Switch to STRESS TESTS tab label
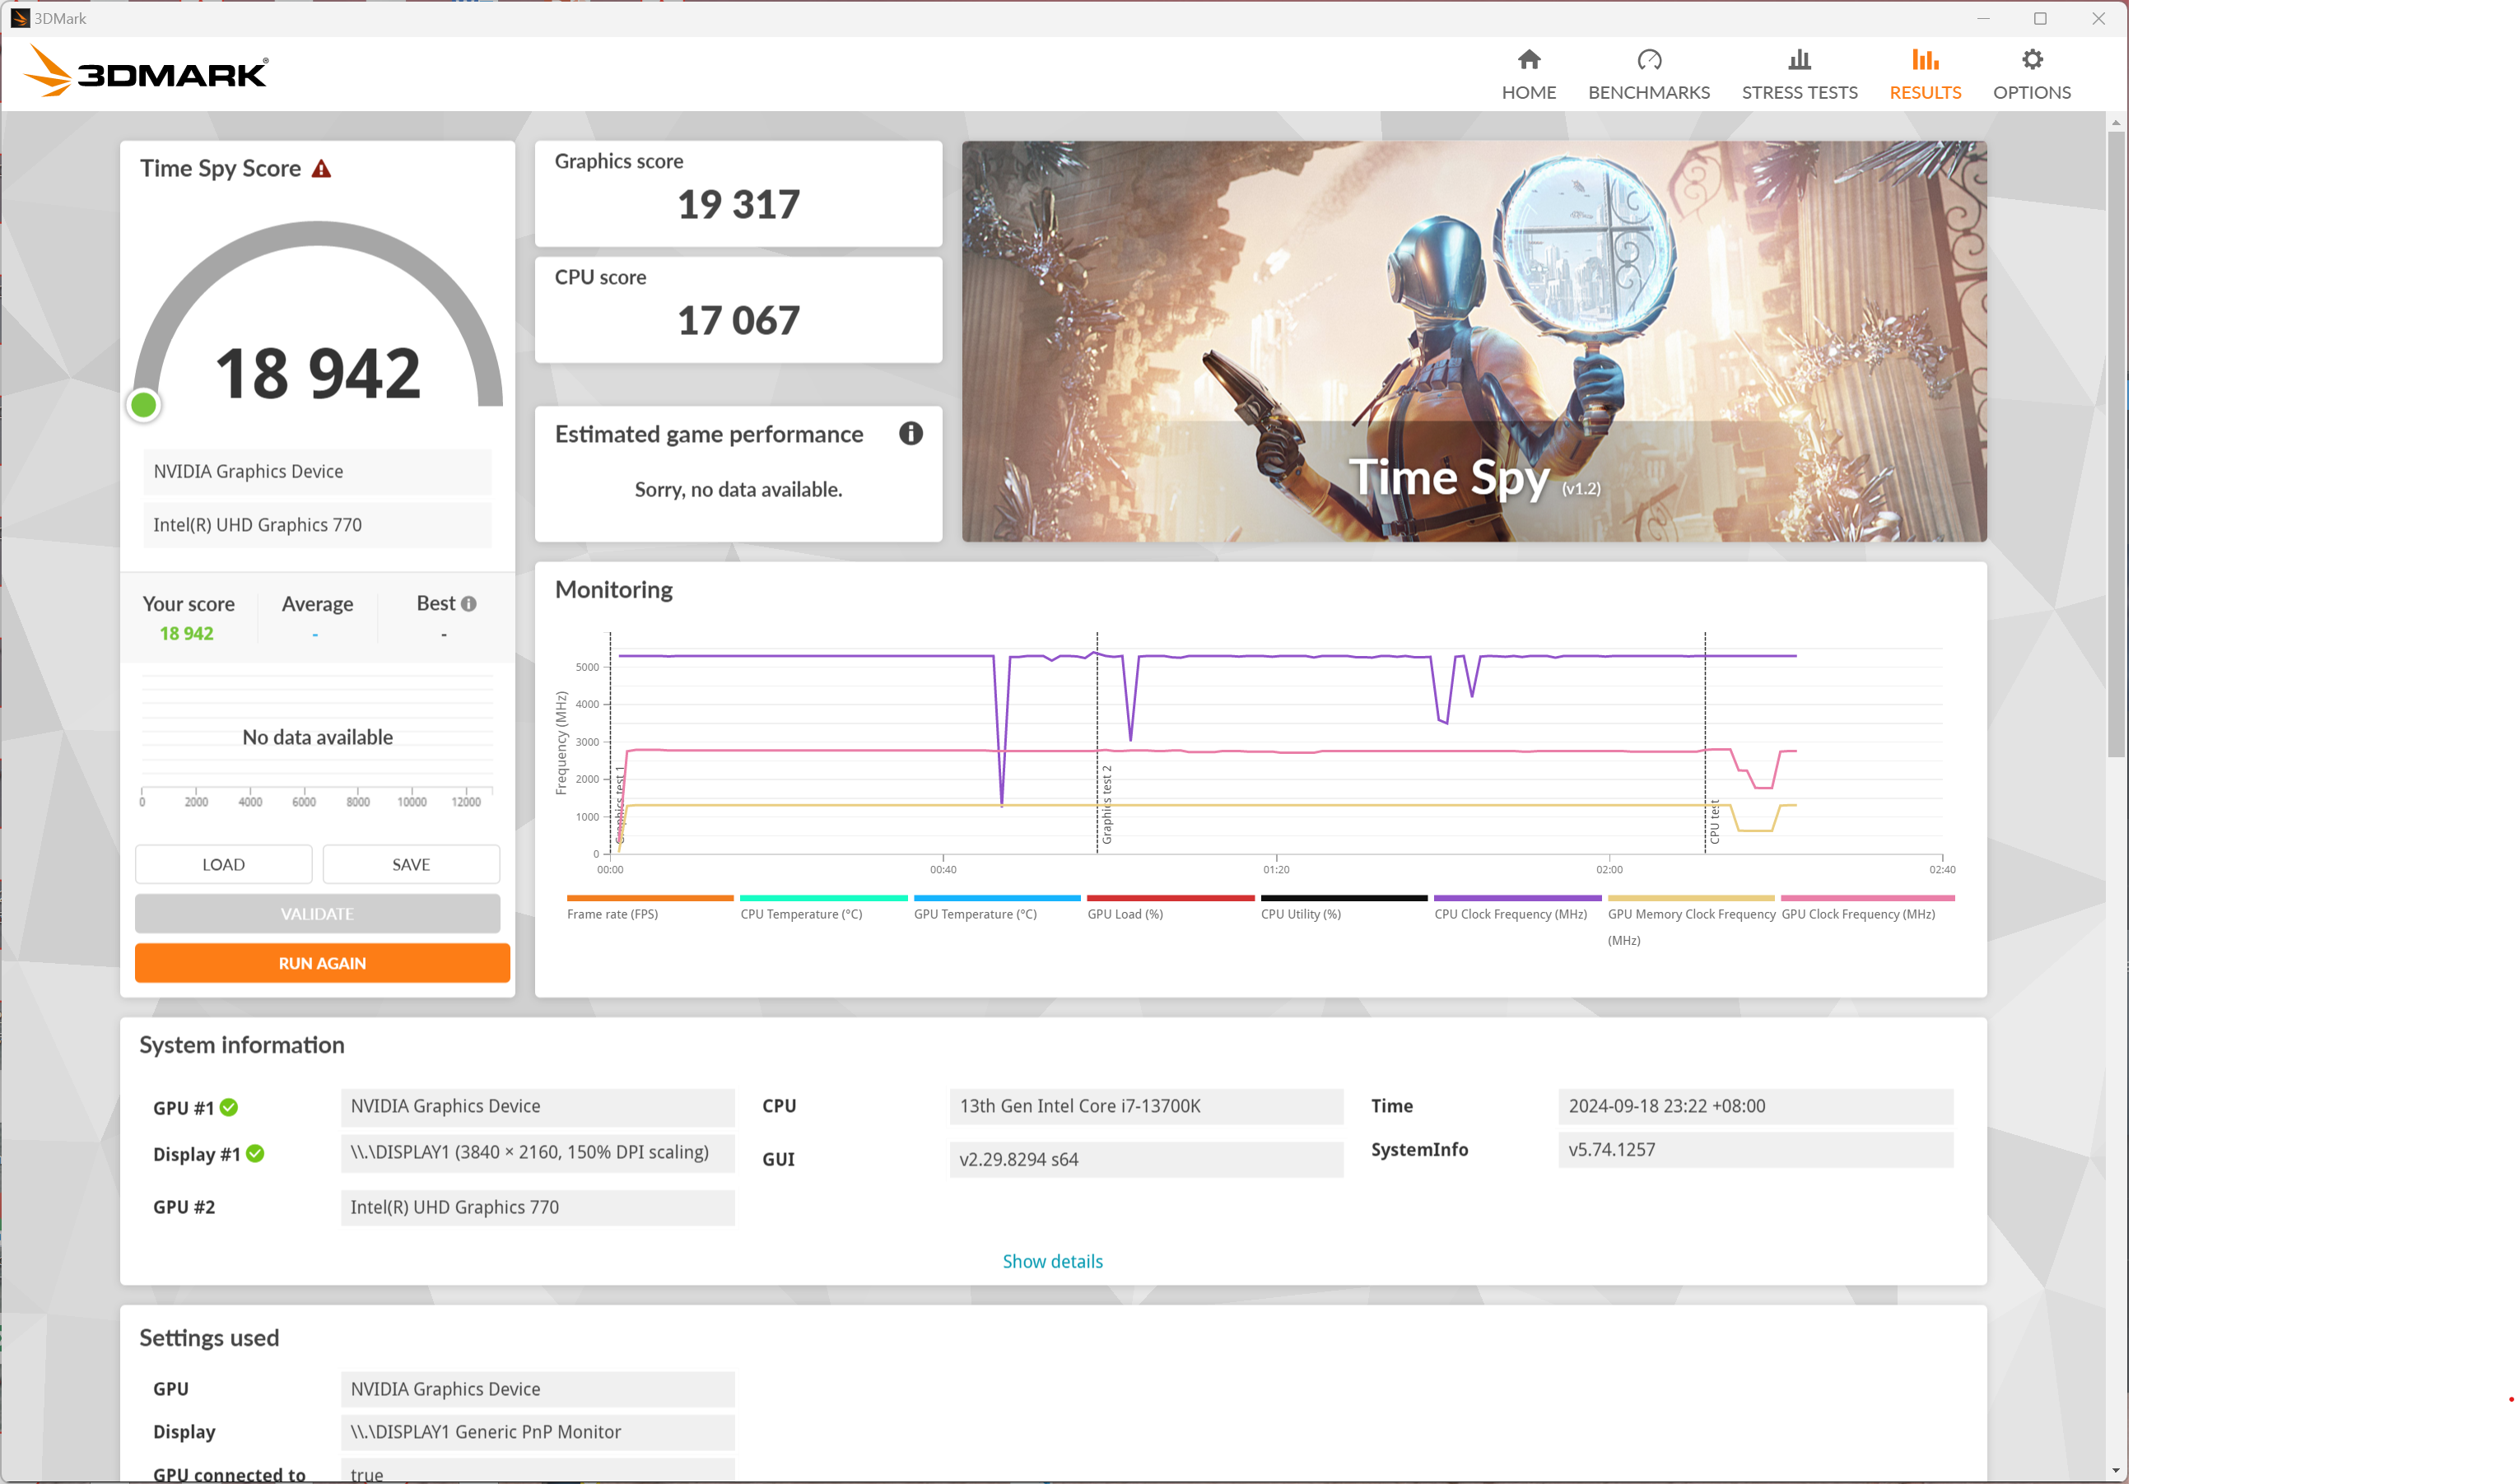2515x1484 pixels. coord(1799,92)
